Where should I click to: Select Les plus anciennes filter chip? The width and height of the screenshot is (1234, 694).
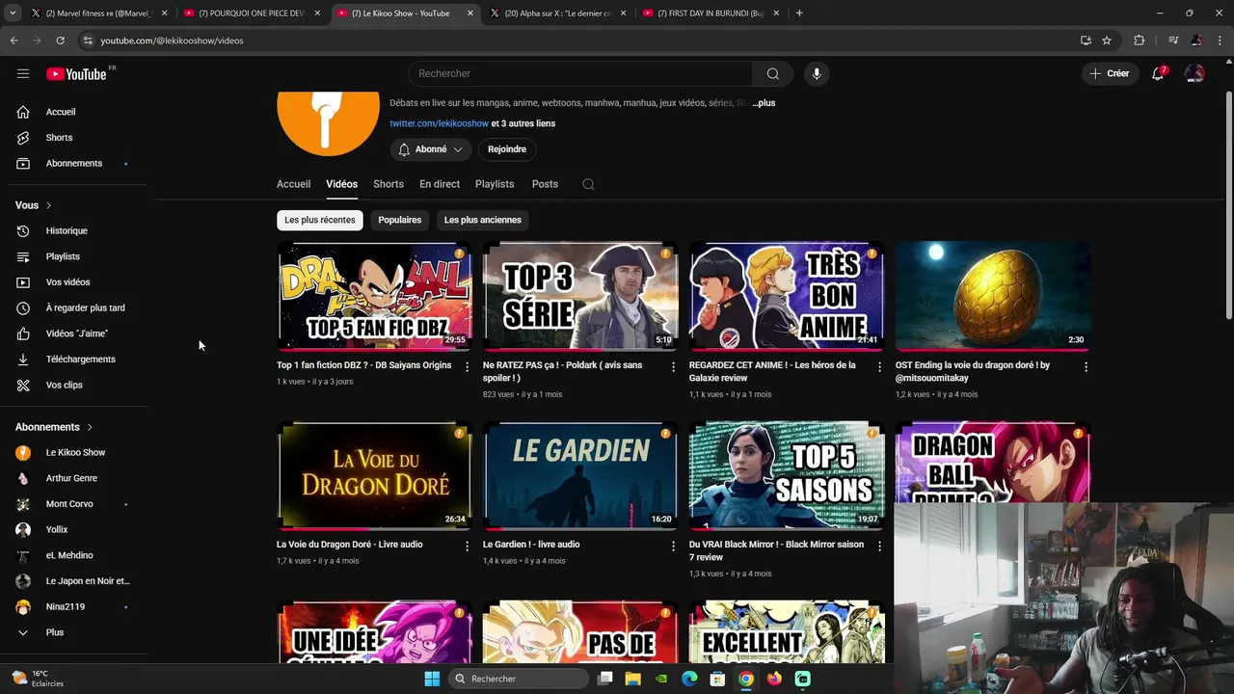coord(483,220)
